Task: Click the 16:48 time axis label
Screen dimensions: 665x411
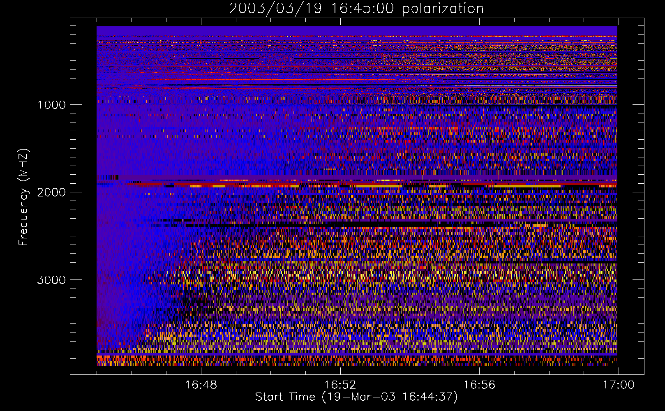Action: coord(201,385)
